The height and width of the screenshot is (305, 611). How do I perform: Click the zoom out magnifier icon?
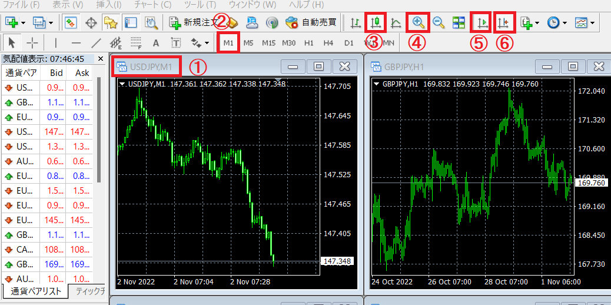coord(439,23)
